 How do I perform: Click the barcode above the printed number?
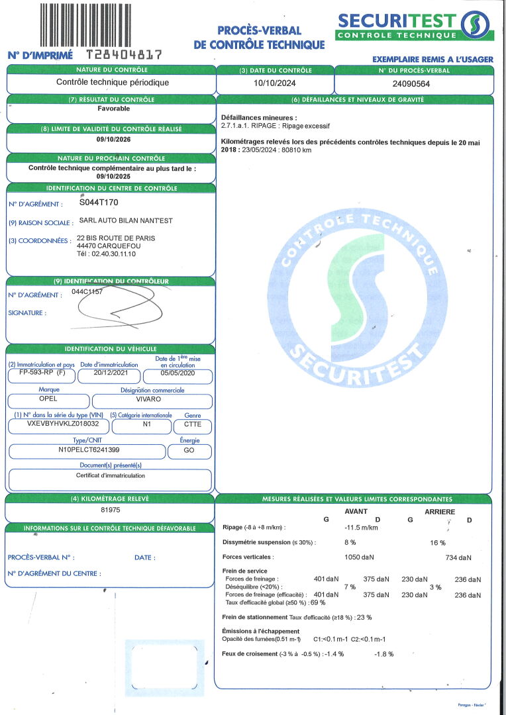85,24
